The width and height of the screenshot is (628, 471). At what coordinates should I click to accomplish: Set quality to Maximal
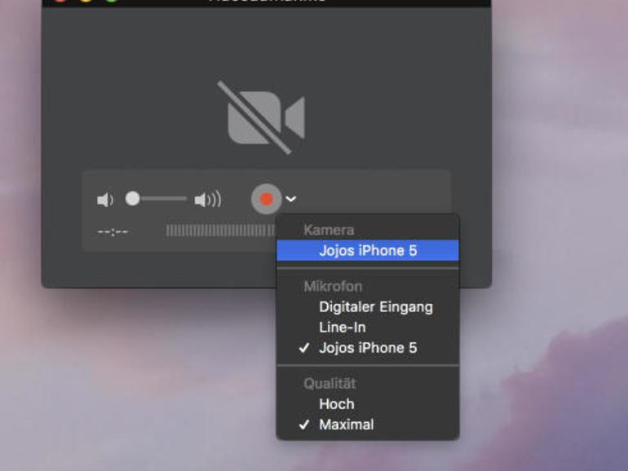click(368, 425)
